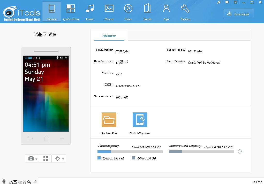Click the device name heading above phone
The width and height of the screenshot is (264, 184).
45,35
